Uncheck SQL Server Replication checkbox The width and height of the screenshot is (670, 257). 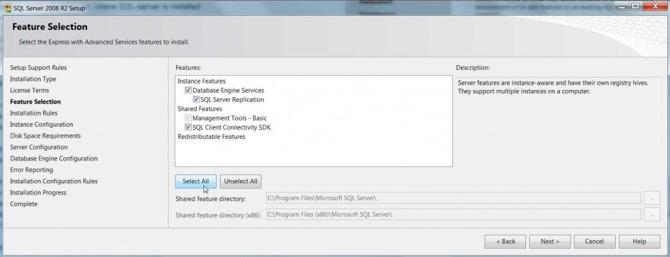tap(196, 100)
